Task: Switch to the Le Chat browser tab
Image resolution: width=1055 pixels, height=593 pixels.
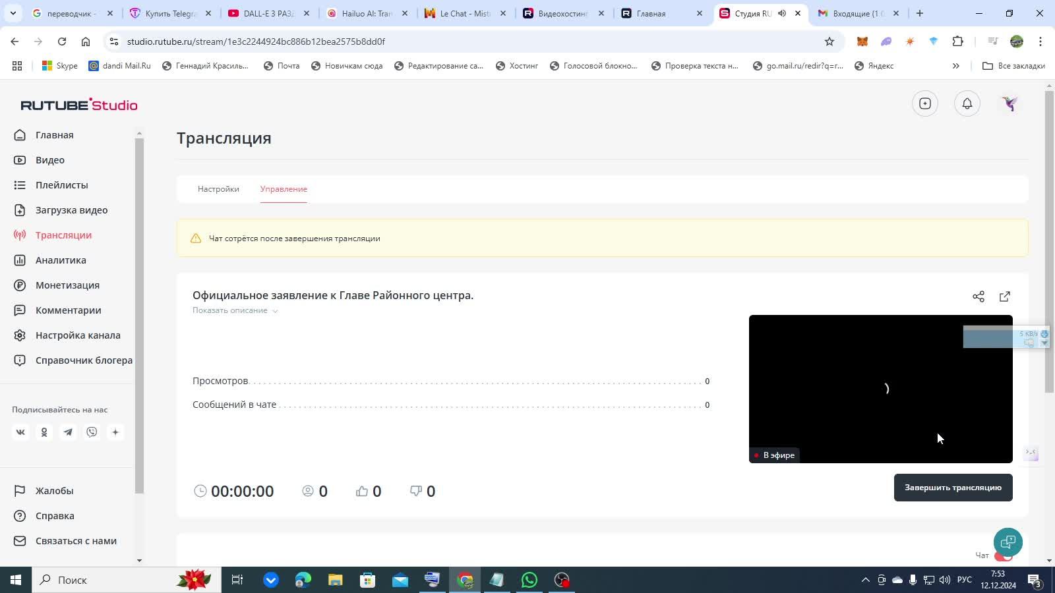Action: tap(465, 13)
